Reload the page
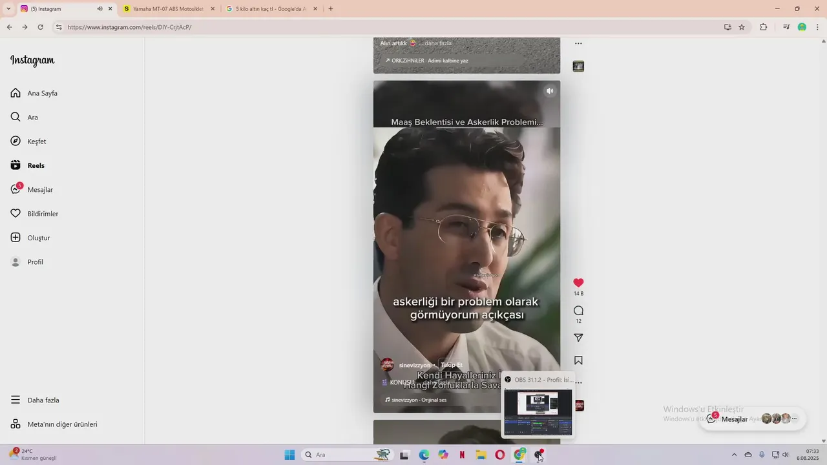The height and width of the screenshot is (465, 827). pos(40,27)
